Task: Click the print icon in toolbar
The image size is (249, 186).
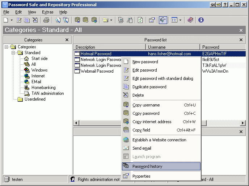Action: click(x=46, y=20)
